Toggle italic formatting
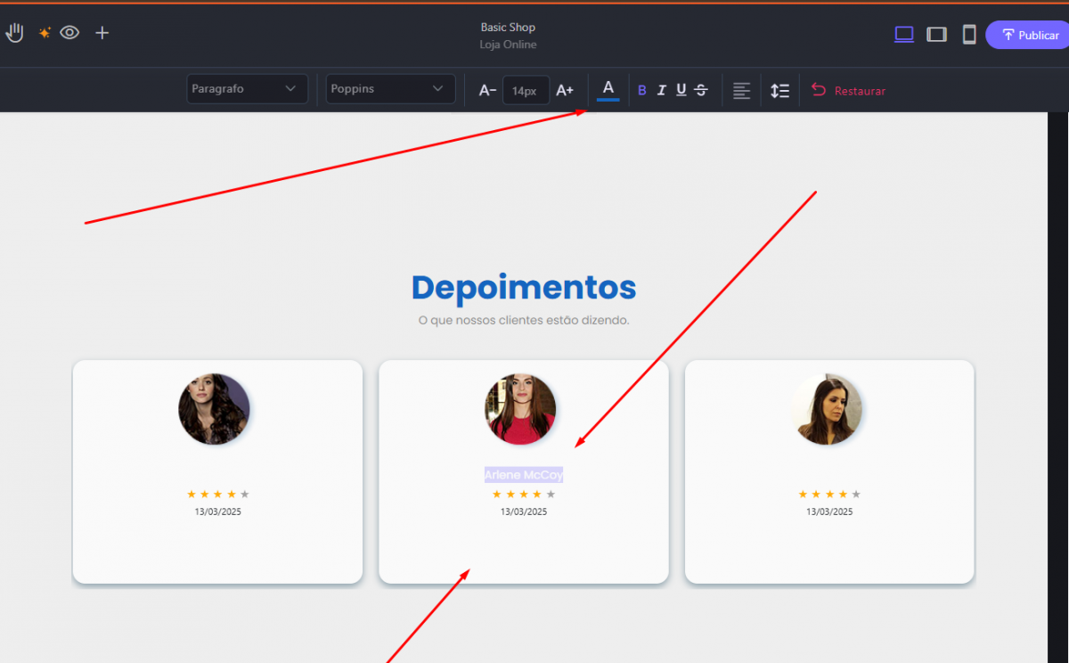 tap(661, 90)
